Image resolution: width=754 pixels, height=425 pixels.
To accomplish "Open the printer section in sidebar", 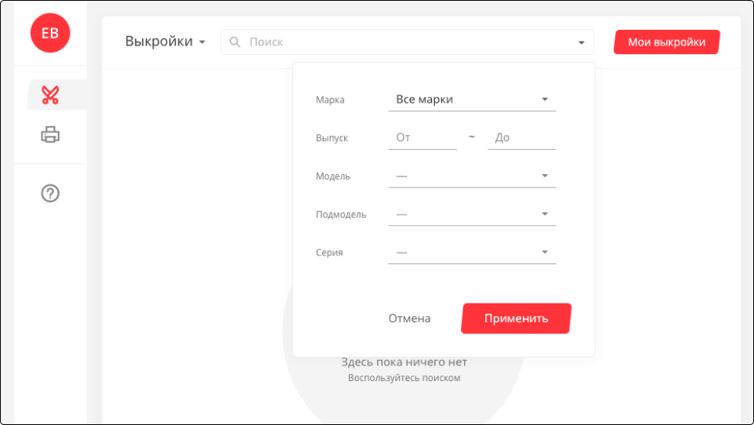I will [x=50, y=135].
